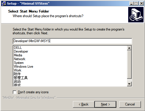This screenshot has height=111, width=145.
Task: Click the list scroll up arrow
Action: [129, 48]
